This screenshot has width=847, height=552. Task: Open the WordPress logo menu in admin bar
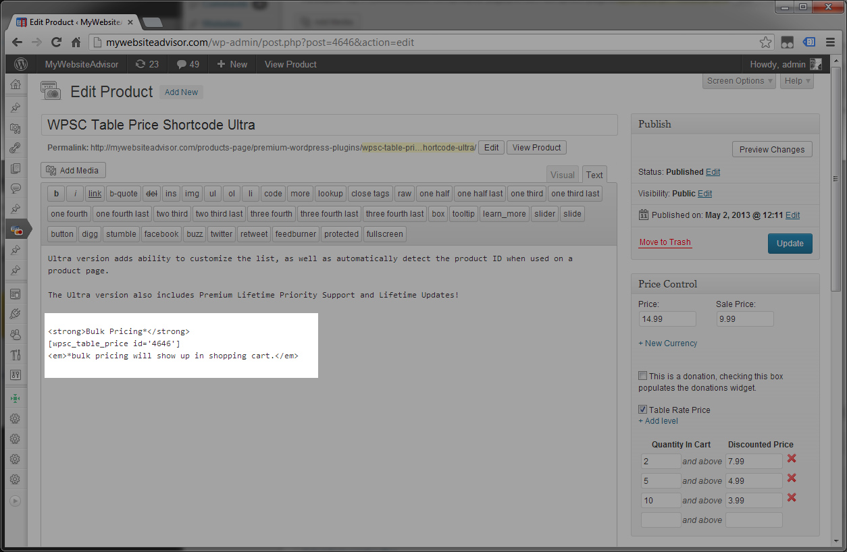pos(21,64)
